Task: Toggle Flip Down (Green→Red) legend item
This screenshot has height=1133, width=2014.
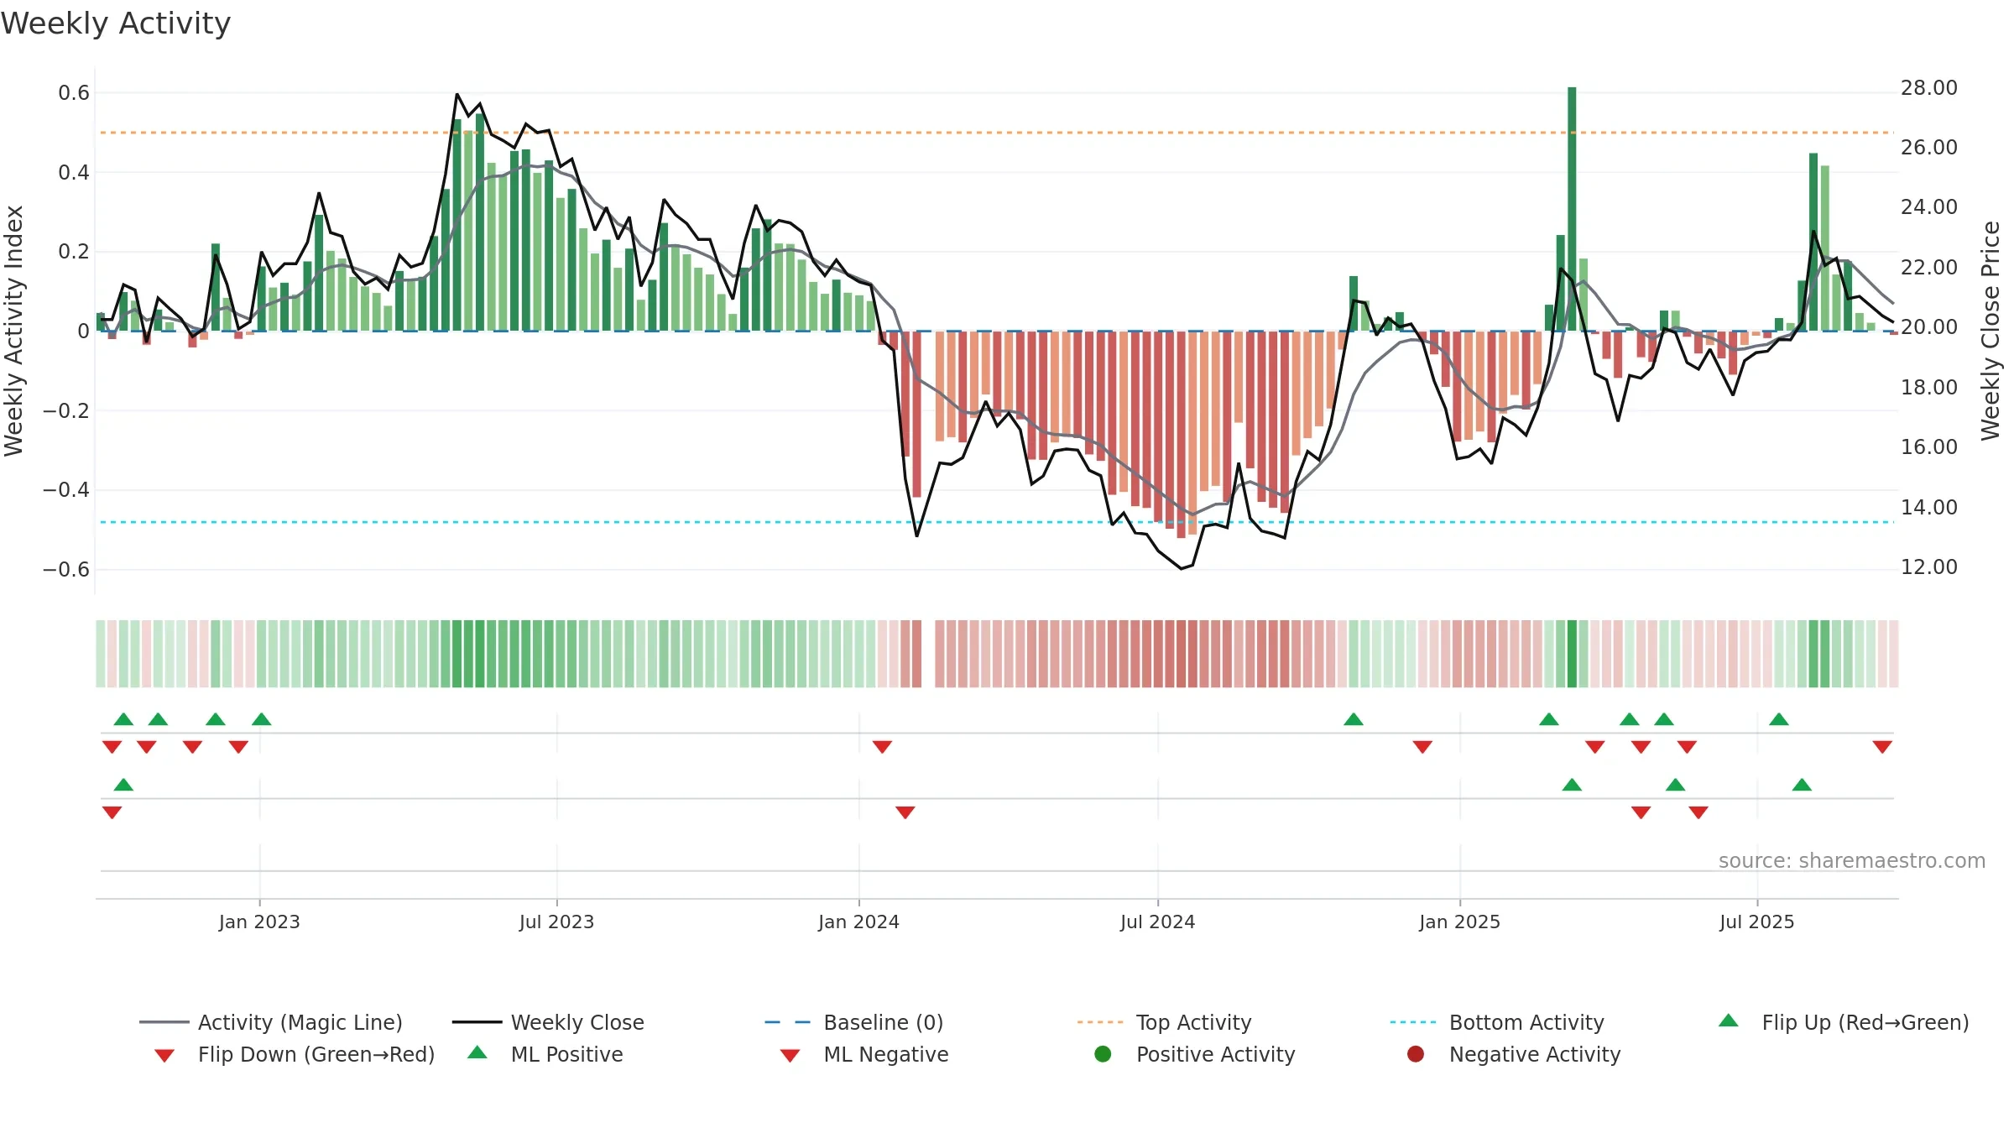Action: coord(295,1054)
